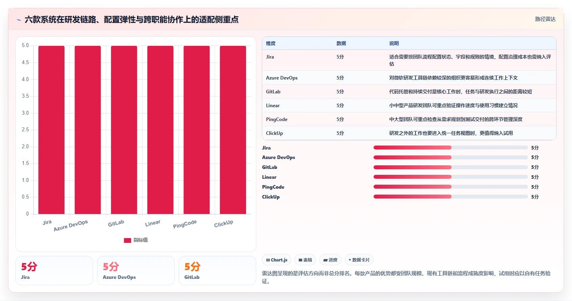Click the sparkle icon inside the 数据卡片 chip
This screenshot has height=301, width=572.
(x=350, y=260)
